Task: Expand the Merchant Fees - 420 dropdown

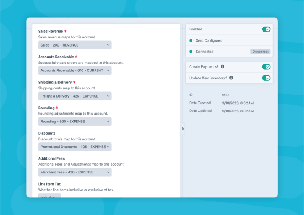Action: click(75, 172)
